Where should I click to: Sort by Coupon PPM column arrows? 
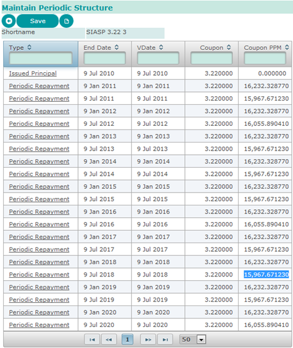pyautogui.click(x=287, y=48)
